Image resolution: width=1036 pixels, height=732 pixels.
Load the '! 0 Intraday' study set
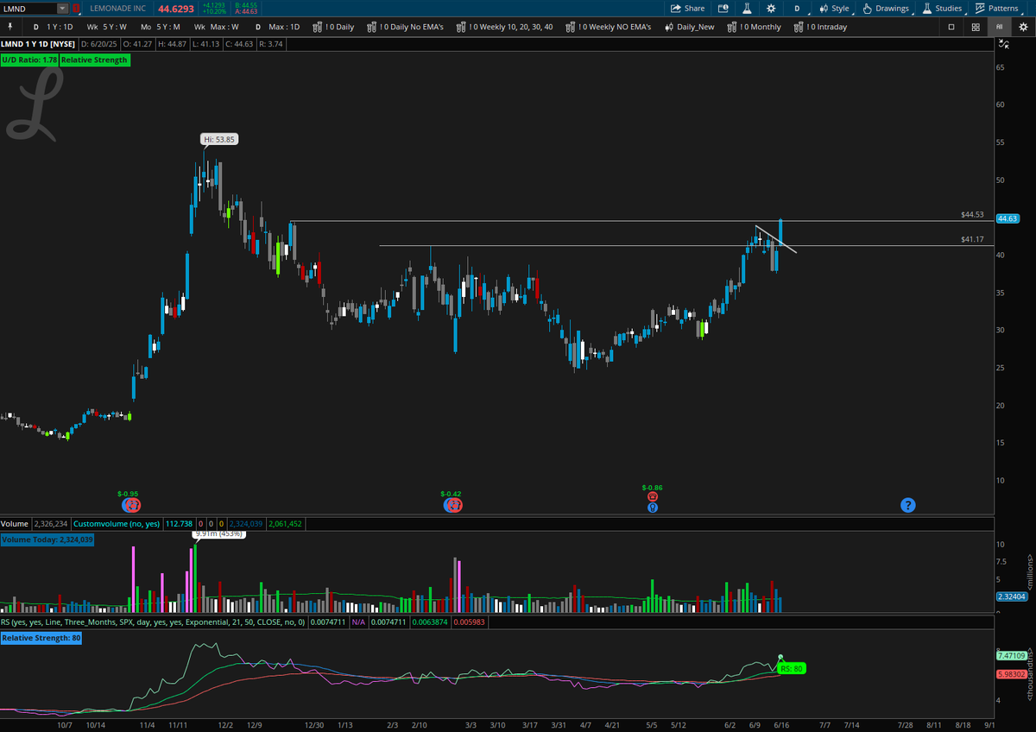(820, 27)
